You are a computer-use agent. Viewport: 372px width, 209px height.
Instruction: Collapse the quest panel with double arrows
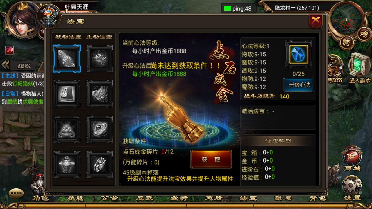pyautogui.click(x=5, y=65)
